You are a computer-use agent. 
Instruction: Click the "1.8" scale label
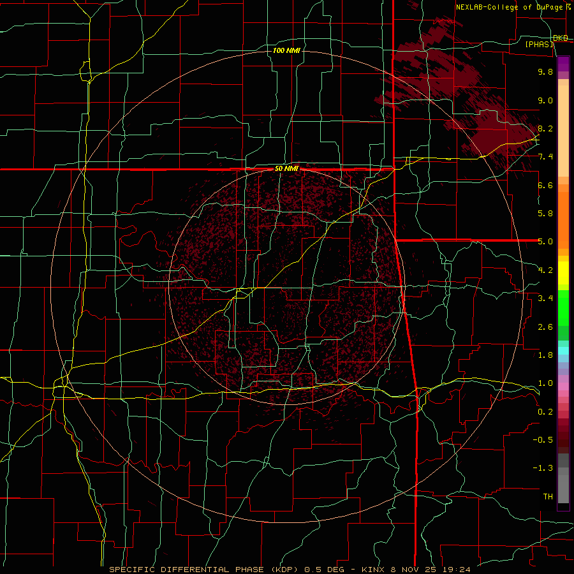[x=545, y=355]
